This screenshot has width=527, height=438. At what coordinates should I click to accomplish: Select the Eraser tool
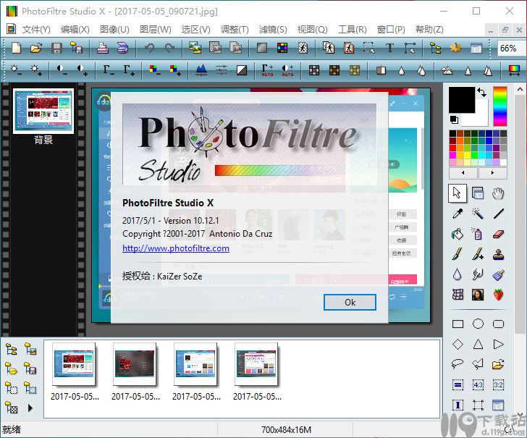point(499,234)
